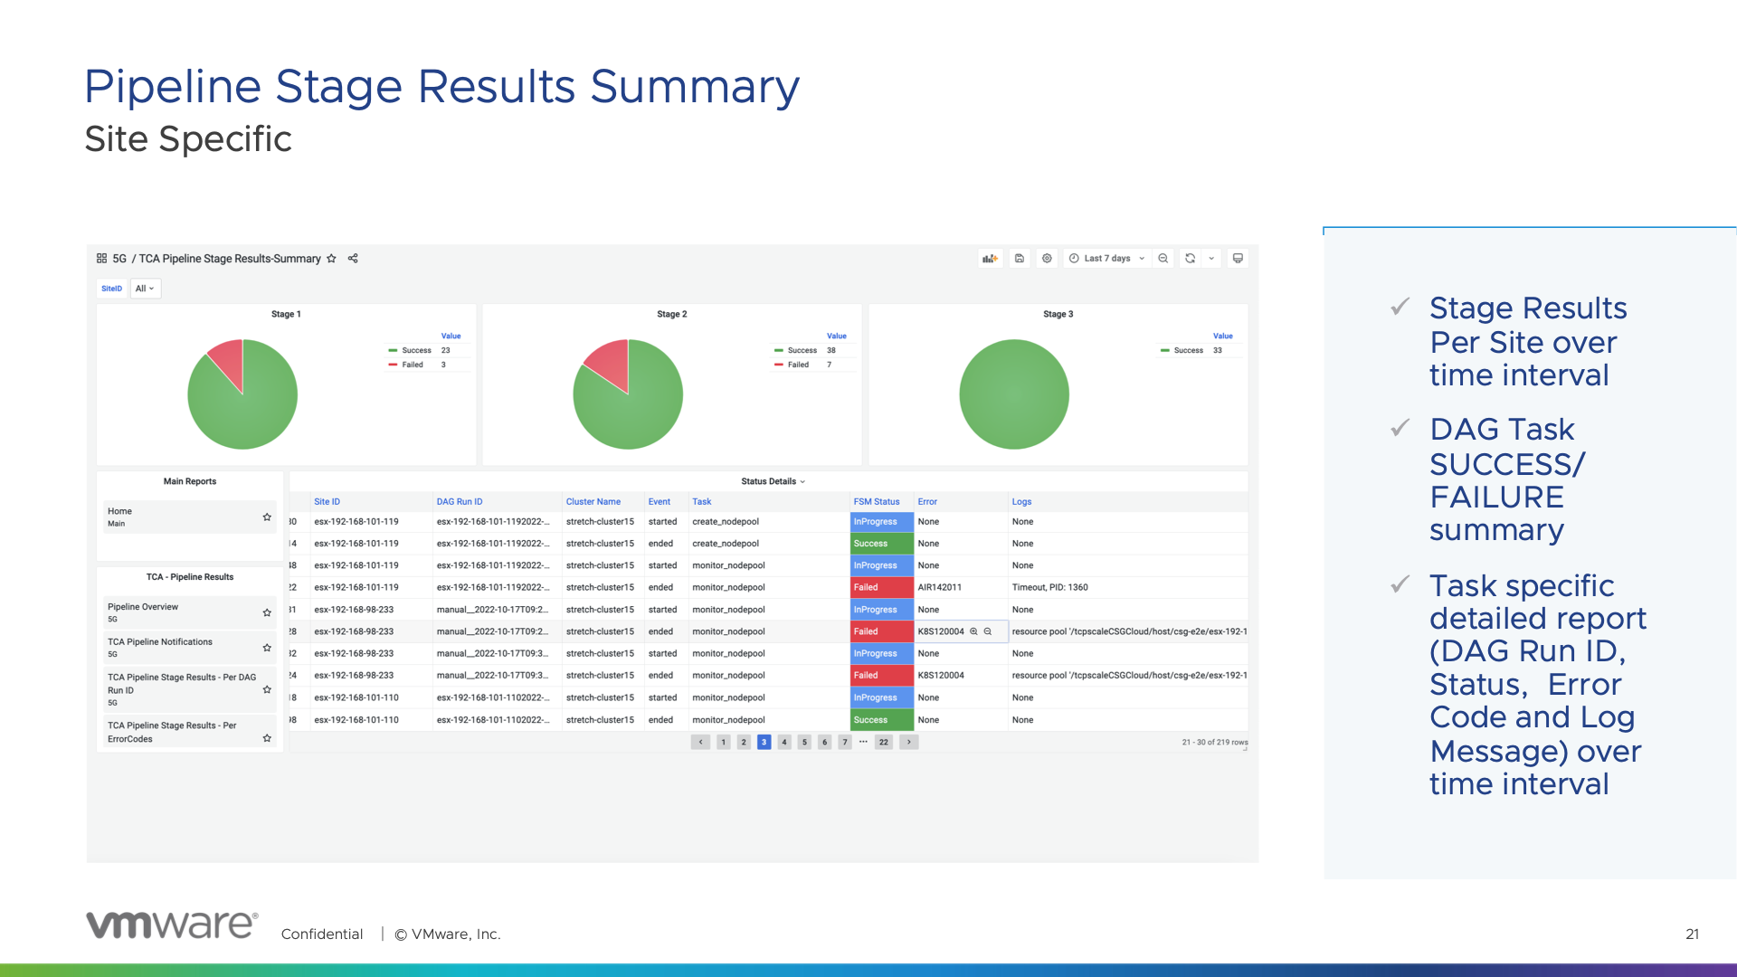This screenshot has height=977, width=1737.
Task: Share the dashboard via the share icon
Action: (353, 259)
